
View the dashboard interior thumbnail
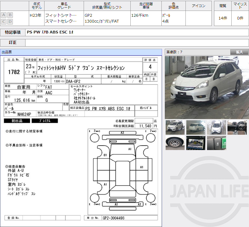click(237, 128)
